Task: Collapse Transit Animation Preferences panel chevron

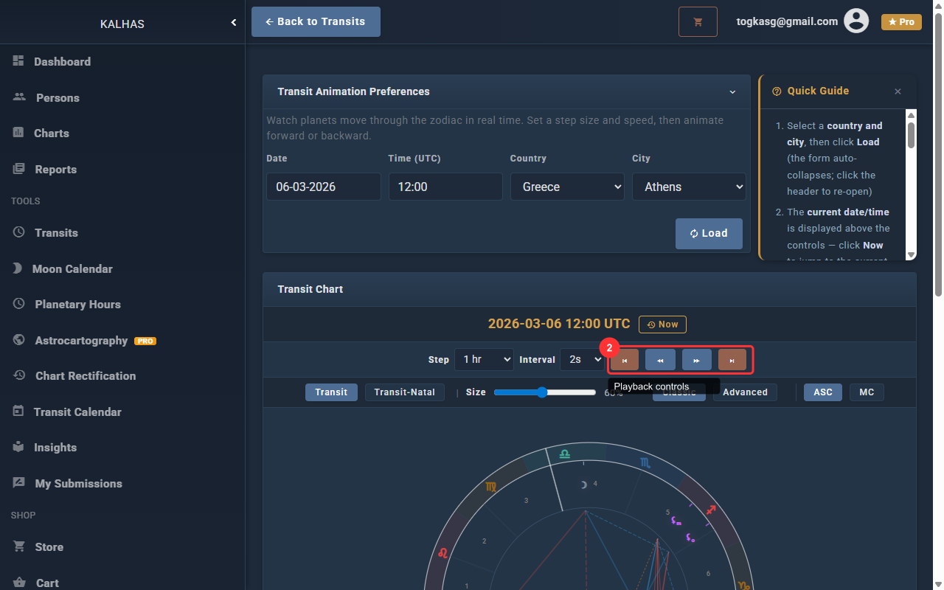Action: 732,92
